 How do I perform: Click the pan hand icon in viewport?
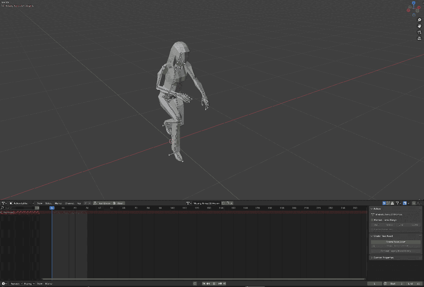(419, 26)
